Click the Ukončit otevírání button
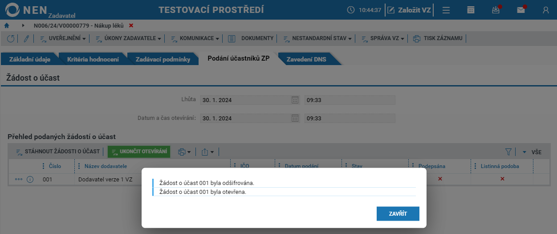This screenshot has height=234, width=557. (x=139, y=152)
